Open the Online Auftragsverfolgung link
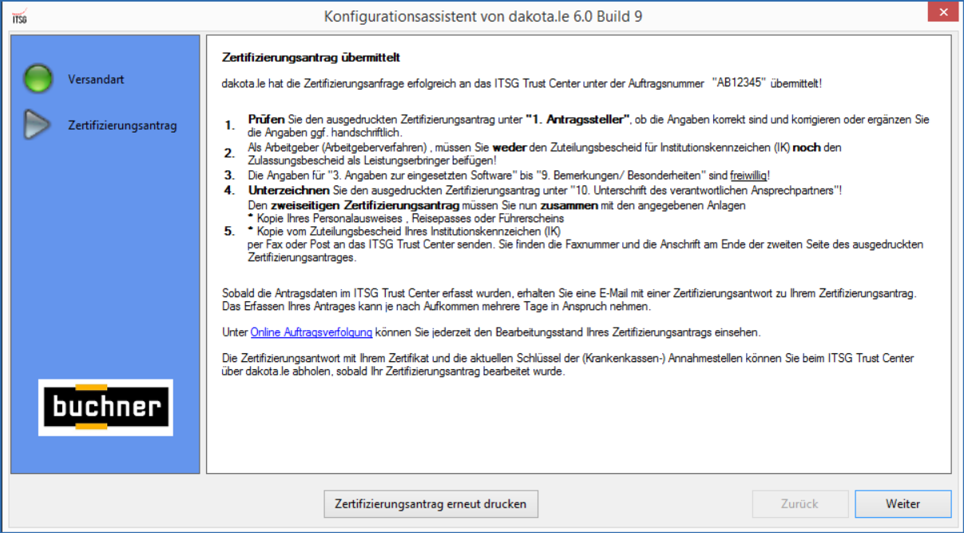This screenshot has width=964, height=533. (311, 330)
